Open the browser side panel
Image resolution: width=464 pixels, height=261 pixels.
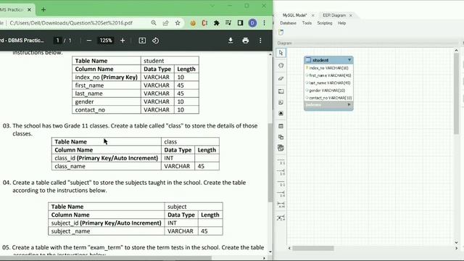[240, 22]
